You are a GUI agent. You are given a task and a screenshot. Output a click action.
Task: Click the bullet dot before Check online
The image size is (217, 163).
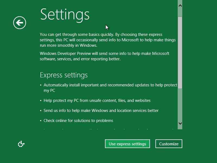click(x=41, y=121)
